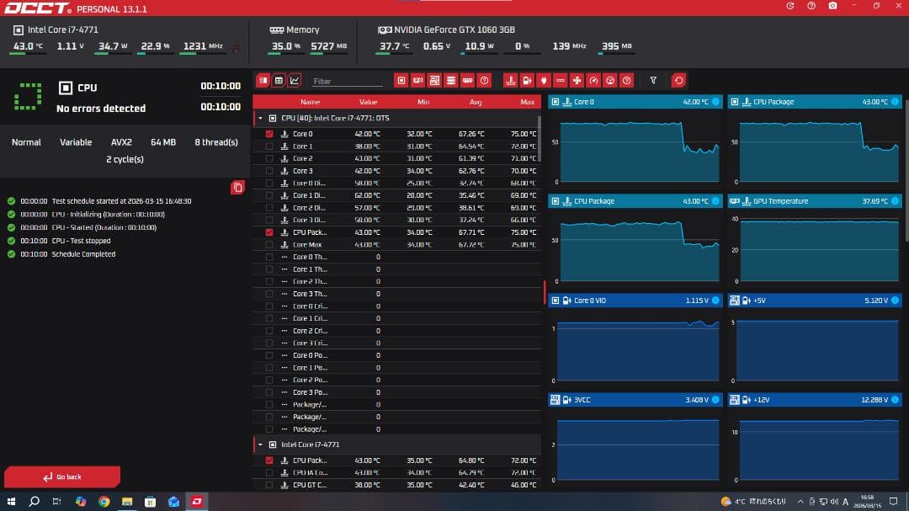Click the '8 thread(s)' setting label

coord(216,142)
